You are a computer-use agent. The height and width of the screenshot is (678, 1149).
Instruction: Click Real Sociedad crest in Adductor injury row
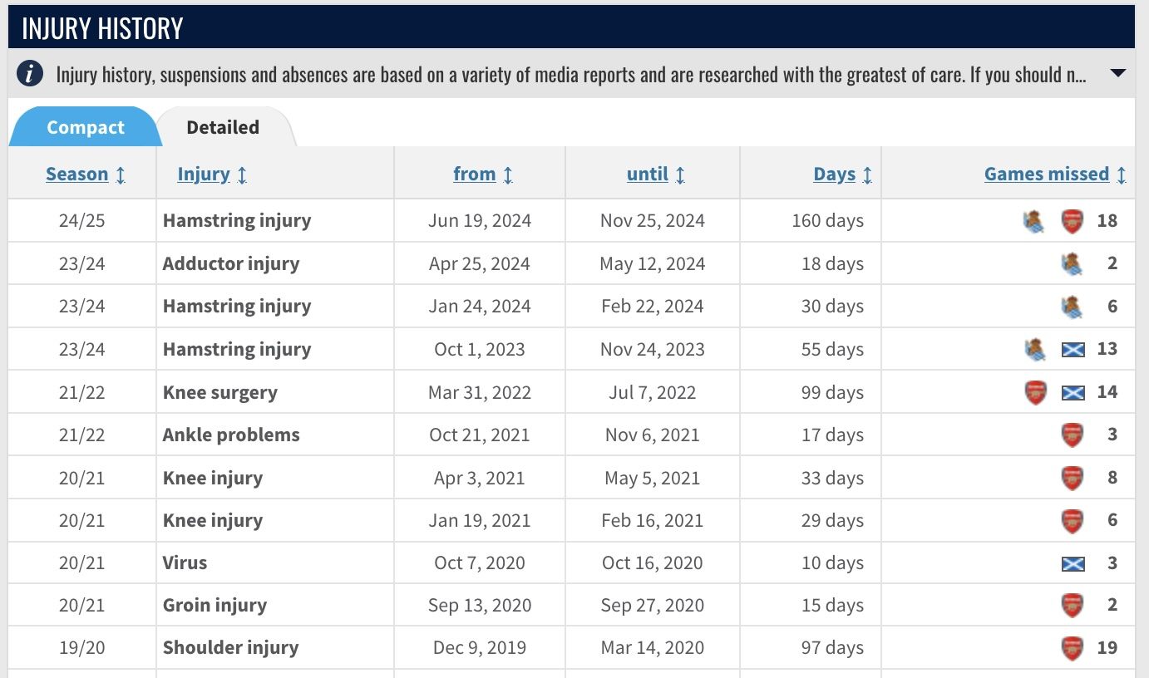coord(1073,264)
